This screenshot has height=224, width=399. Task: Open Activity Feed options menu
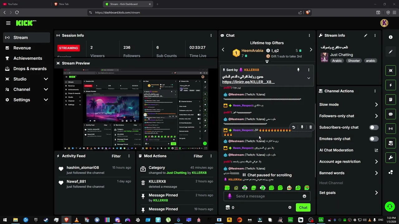[129, 156]
